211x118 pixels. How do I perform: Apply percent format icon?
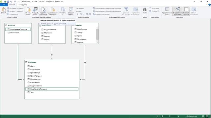click(x=81, y=14)
